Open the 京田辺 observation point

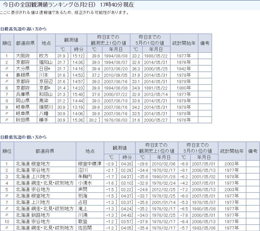click(x=46, y=81)
